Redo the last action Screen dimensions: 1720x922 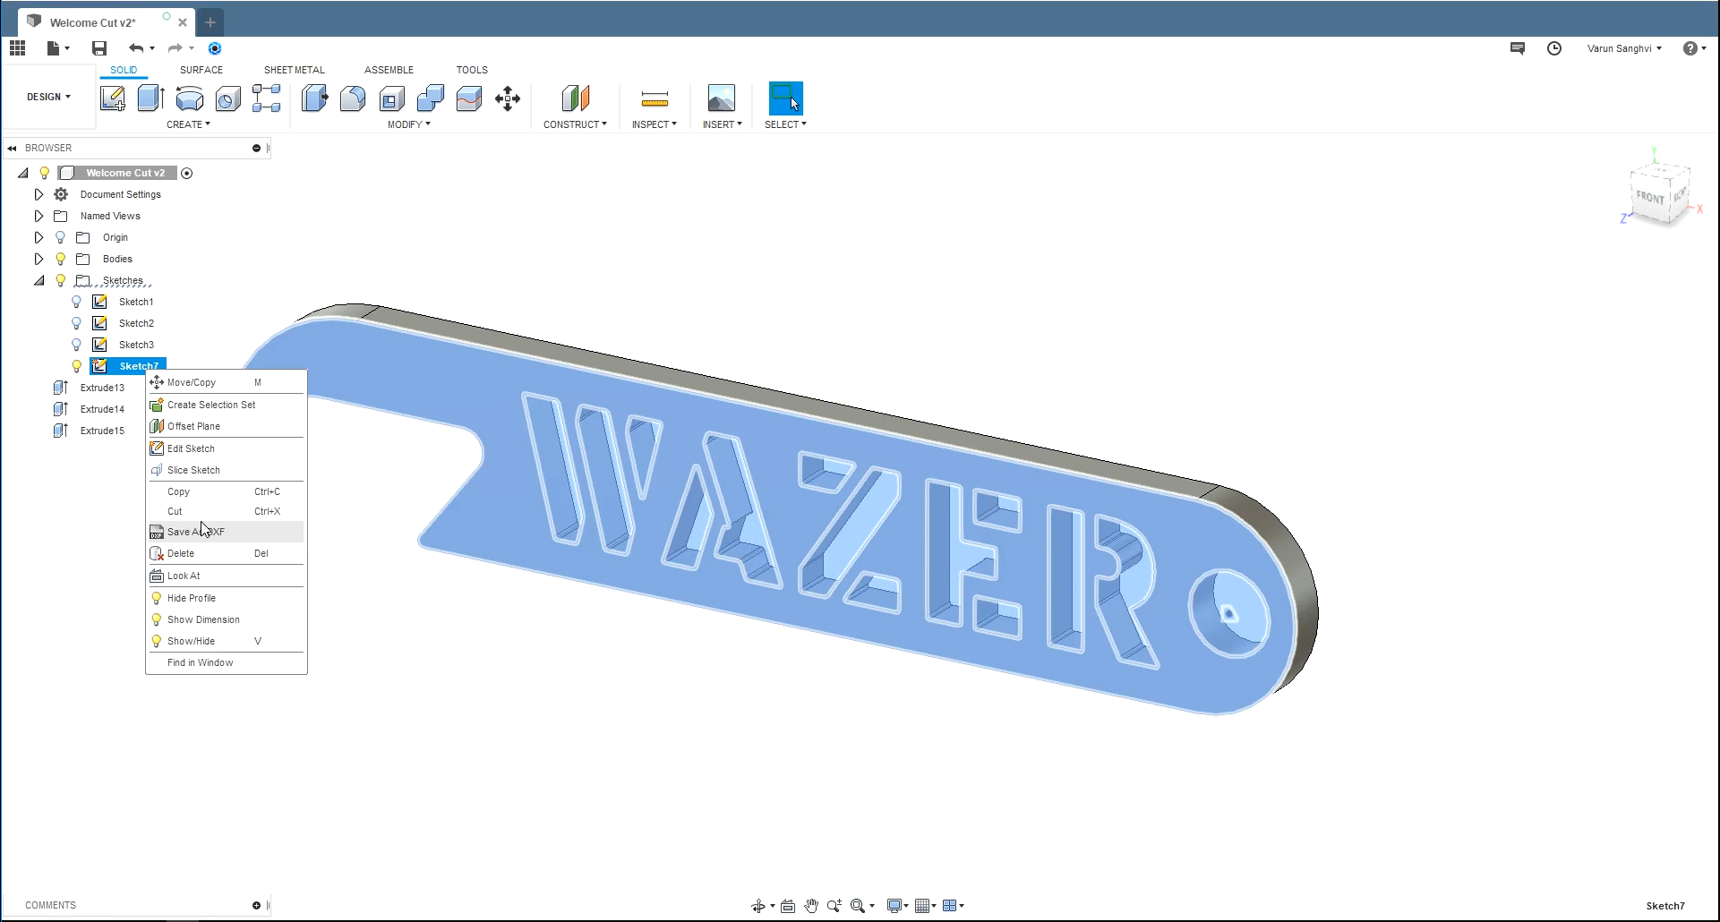pos(175,48)
